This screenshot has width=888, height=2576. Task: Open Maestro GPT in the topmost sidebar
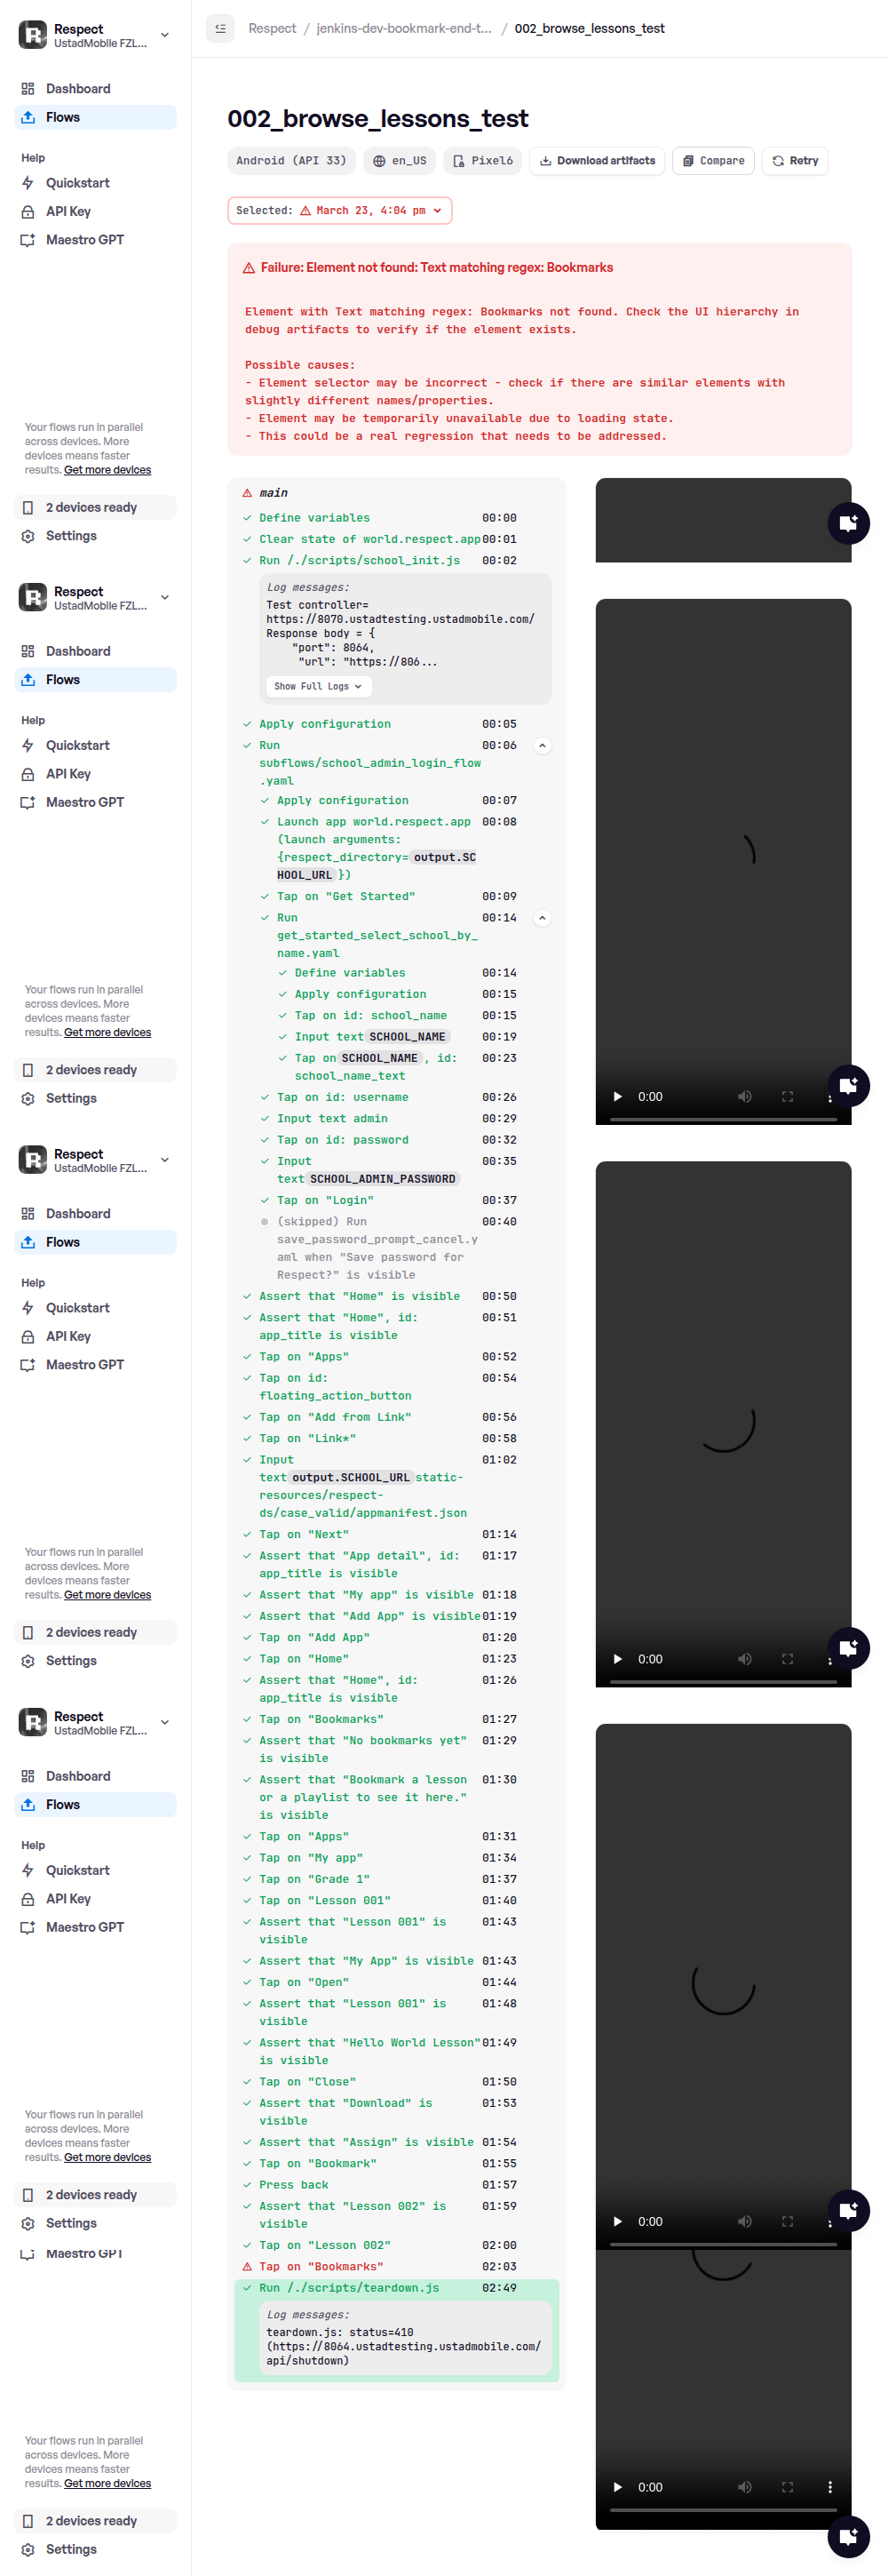click(83, 240)
